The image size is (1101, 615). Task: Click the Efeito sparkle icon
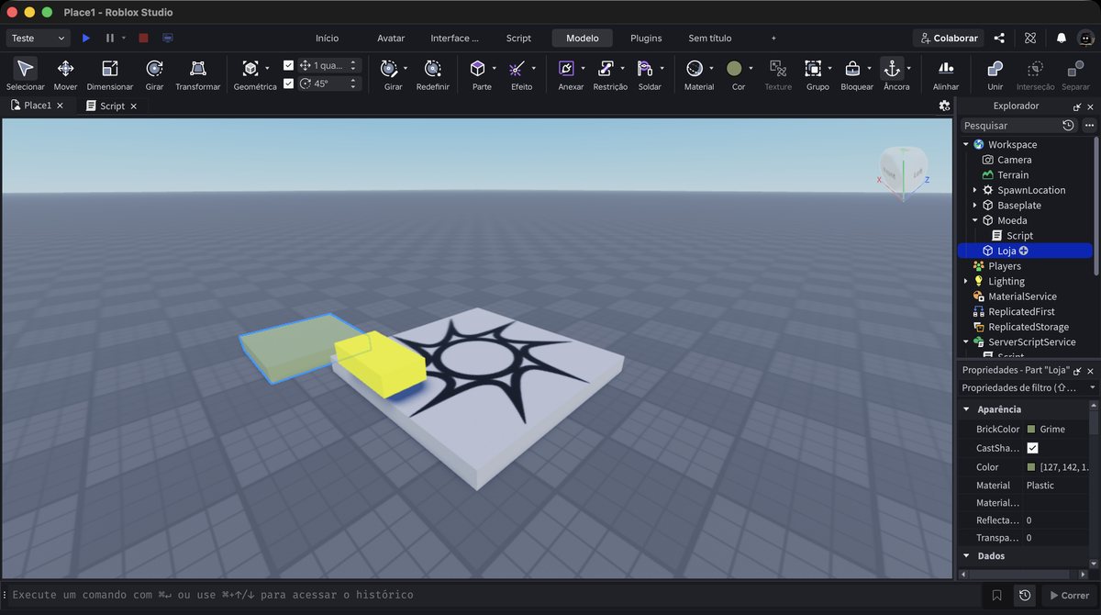coord(517,69)
